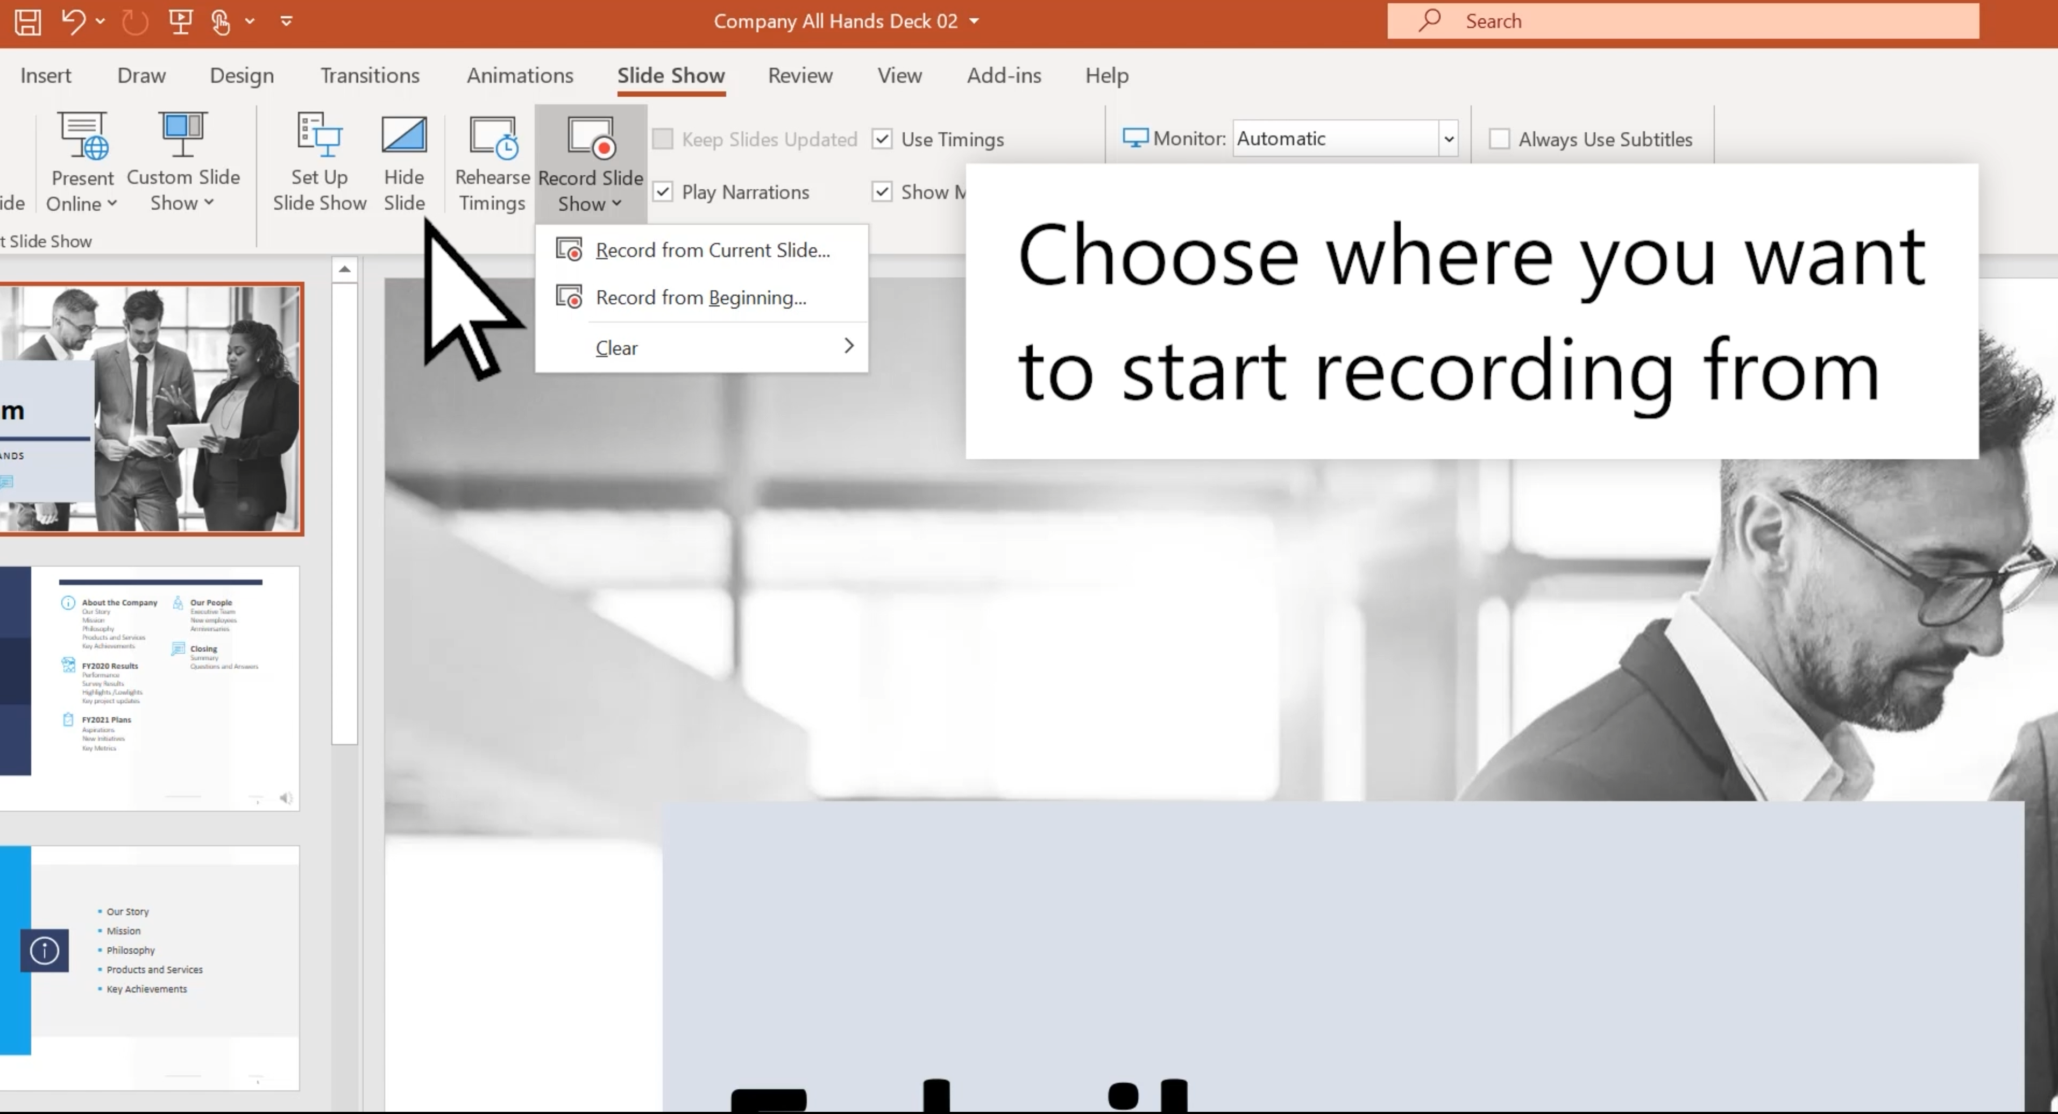
Task: Start slideshow from beginning toolbar icon
Action: 181,22
